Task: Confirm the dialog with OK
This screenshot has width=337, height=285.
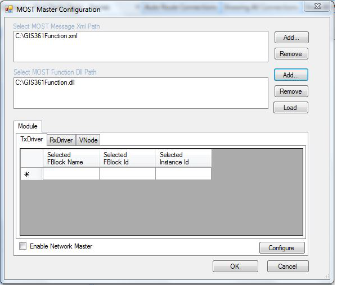Action: pyautogui.click(x=235, y=266)
